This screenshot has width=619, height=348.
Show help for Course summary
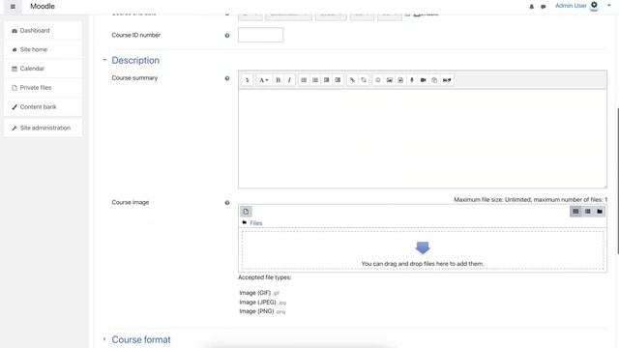tap(227, 78)
